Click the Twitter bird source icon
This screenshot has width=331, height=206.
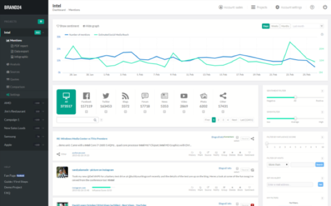coord(106,96)
